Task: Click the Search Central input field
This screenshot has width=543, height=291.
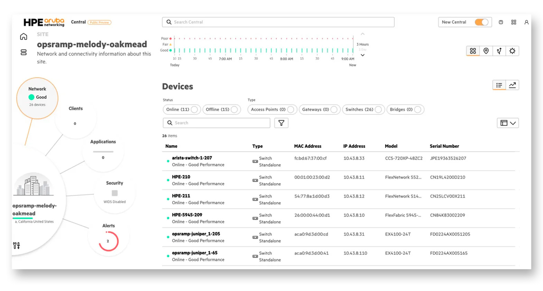Action: pyautogui.click(x=278, y=22)
